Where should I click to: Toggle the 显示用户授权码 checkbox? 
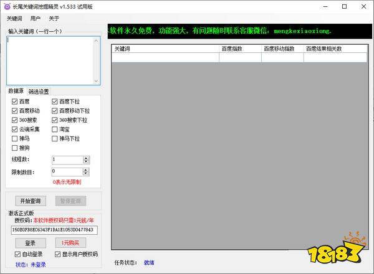click(57, 254)
